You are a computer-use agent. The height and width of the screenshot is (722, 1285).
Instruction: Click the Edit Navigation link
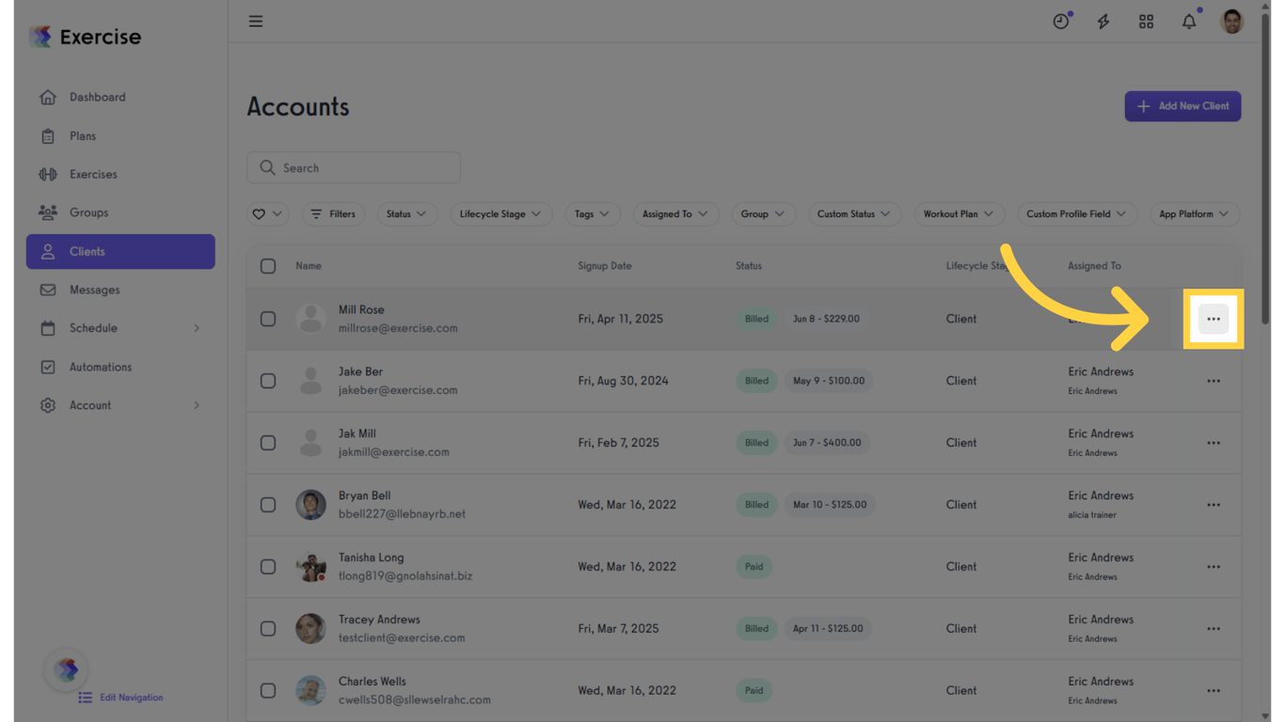(131, 698)
